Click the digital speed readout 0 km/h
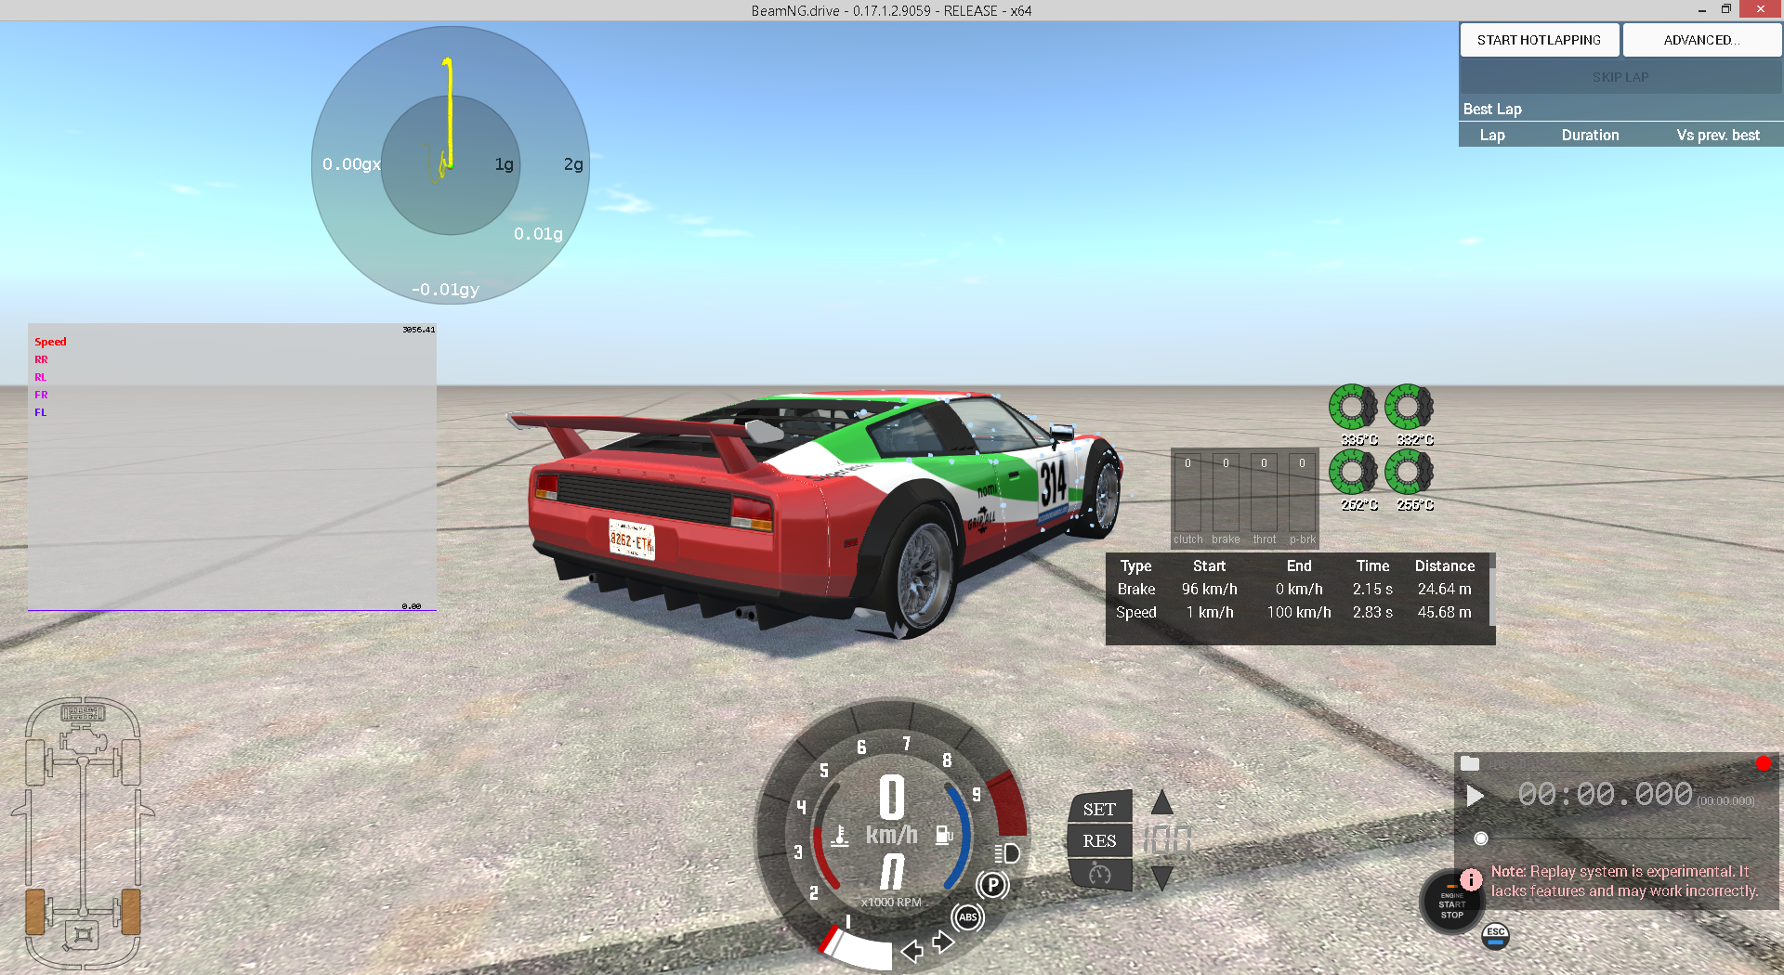This screenshot has width=1784, height=975. [891, 810]
